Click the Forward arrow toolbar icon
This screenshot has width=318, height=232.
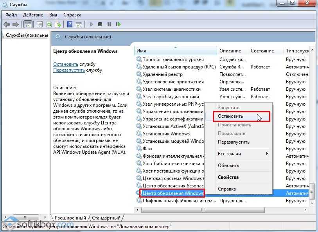click(16, 24)
